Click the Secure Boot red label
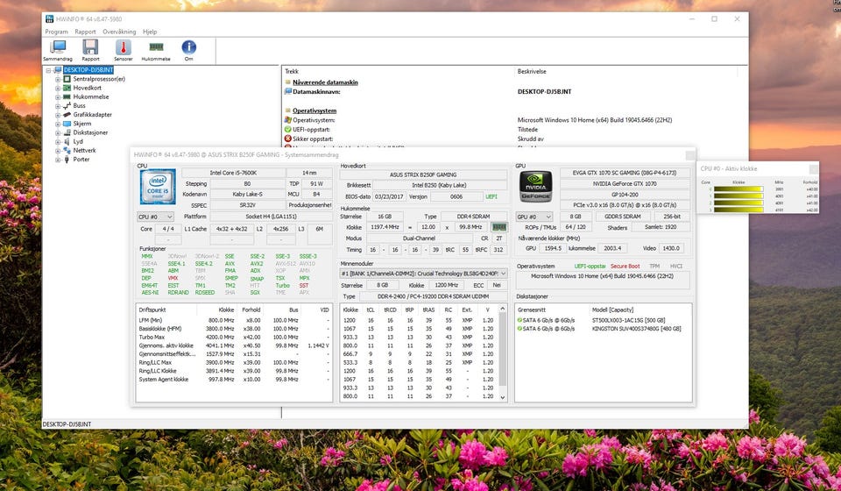 click(x=625, y=267)
